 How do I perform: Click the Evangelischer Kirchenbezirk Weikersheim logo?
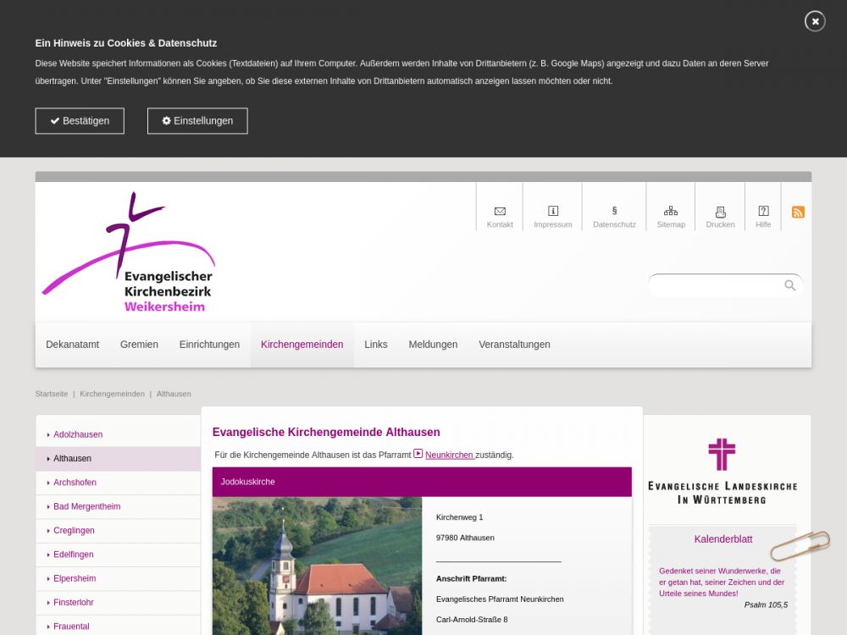pos(129,253)
